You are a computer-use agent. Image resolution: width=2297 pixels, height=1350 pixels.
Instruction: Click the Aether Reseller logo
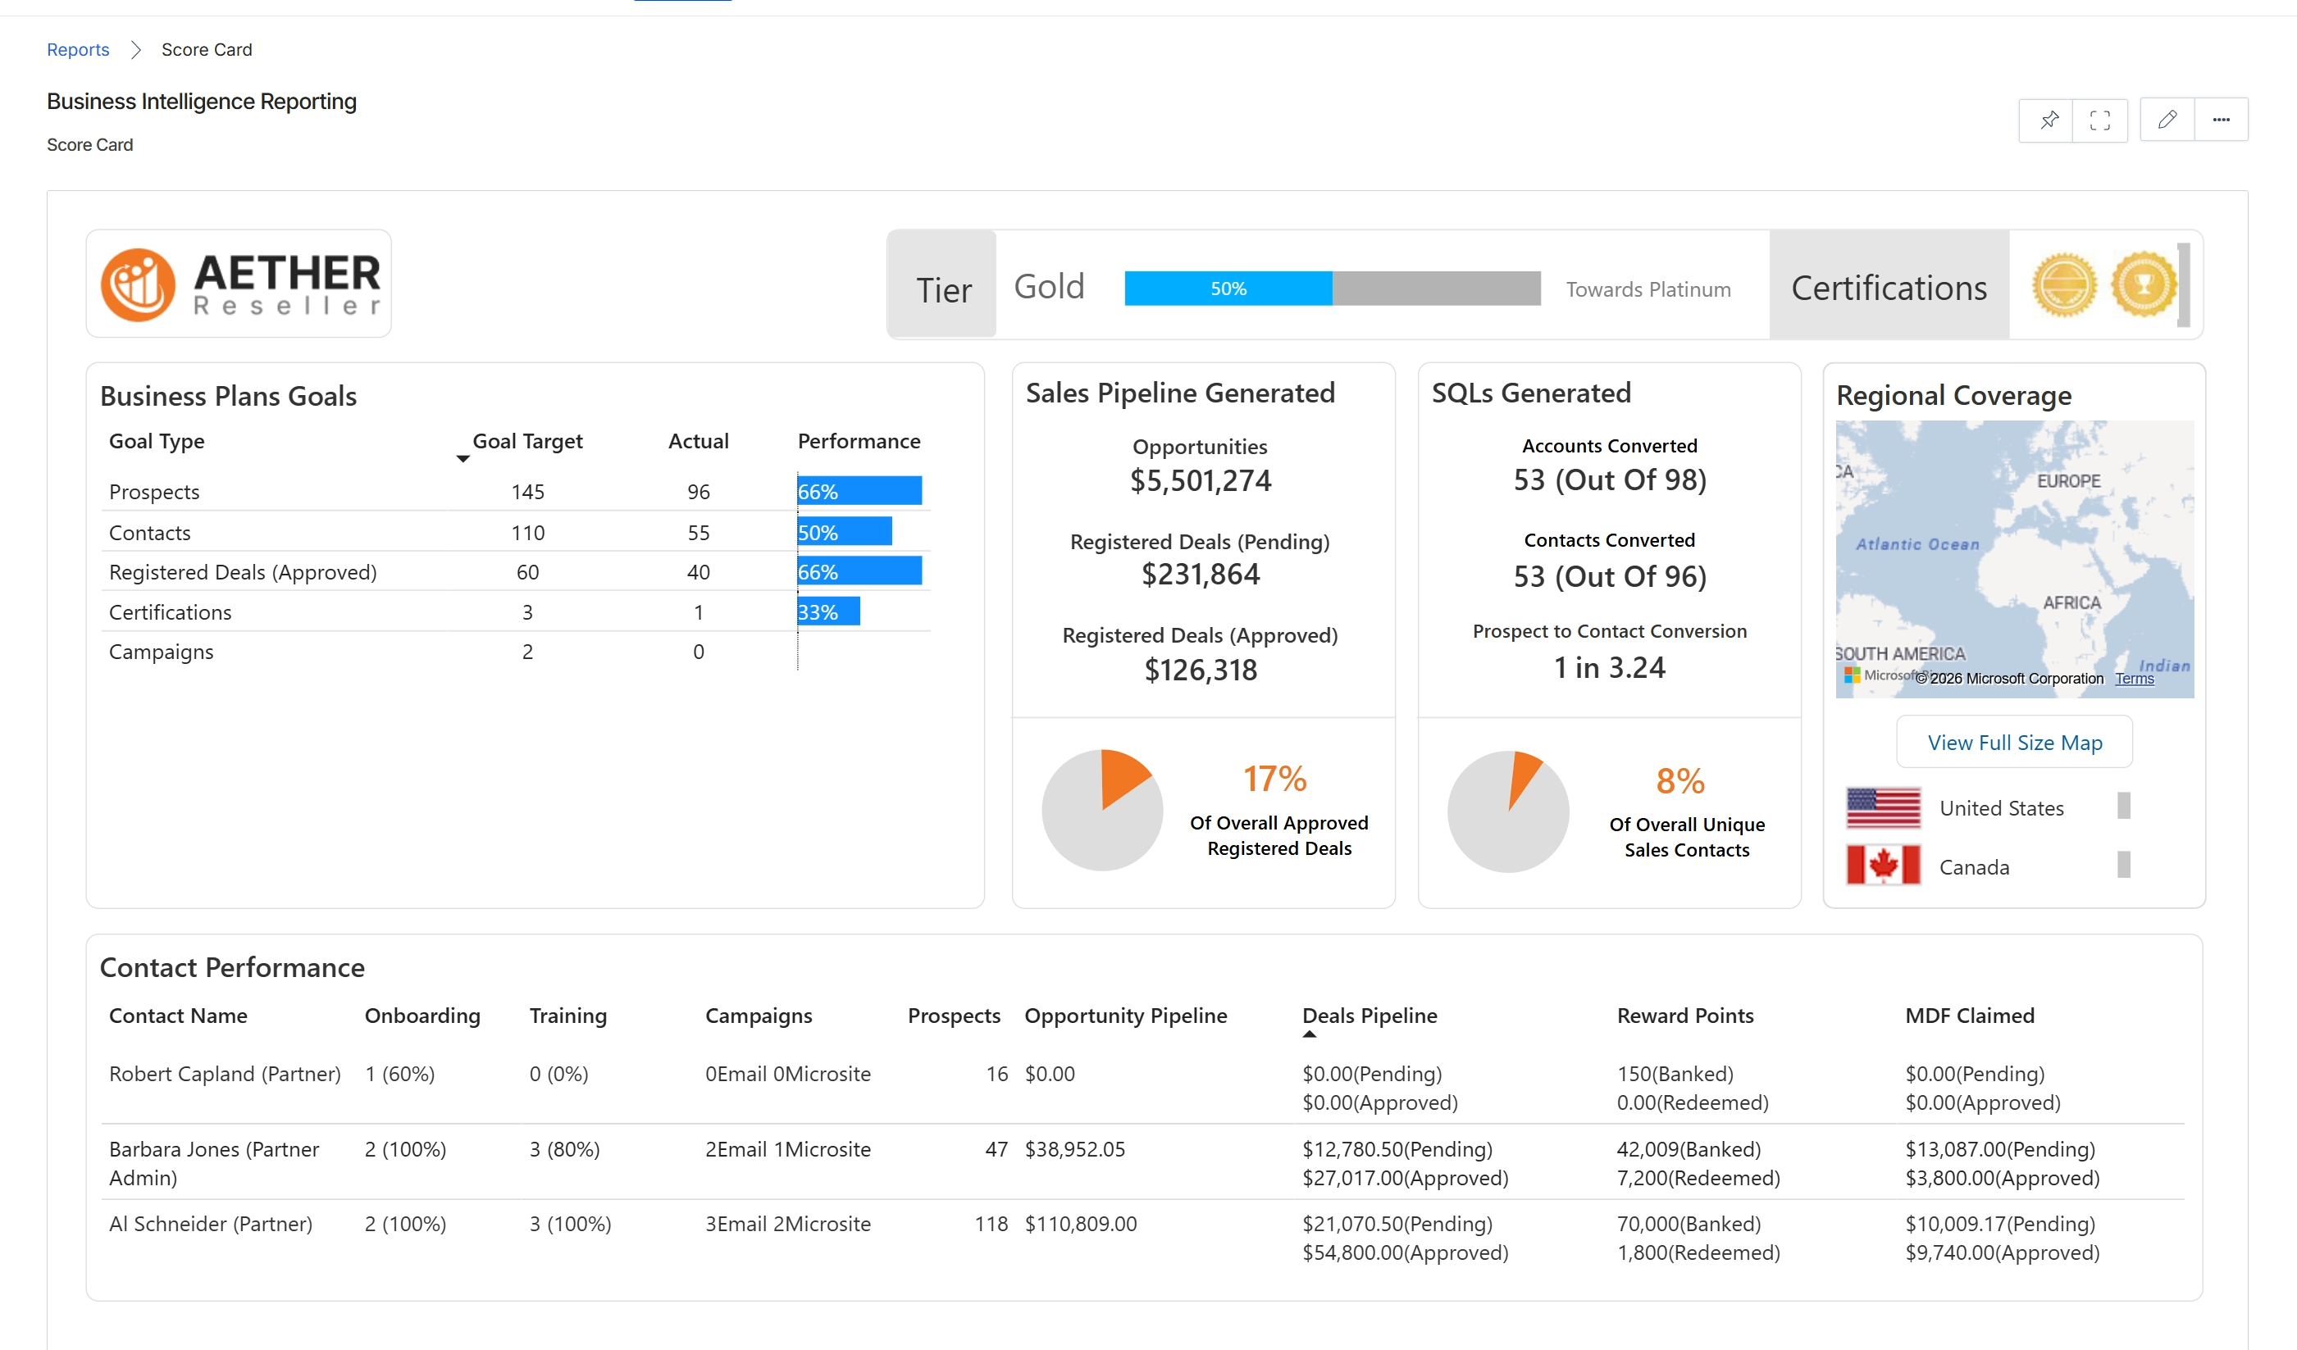point(239,284)
